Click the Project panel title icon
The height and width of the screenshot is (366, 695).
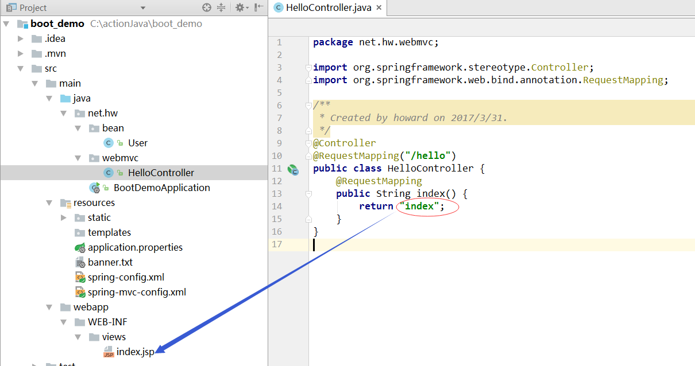pos(11,7)
